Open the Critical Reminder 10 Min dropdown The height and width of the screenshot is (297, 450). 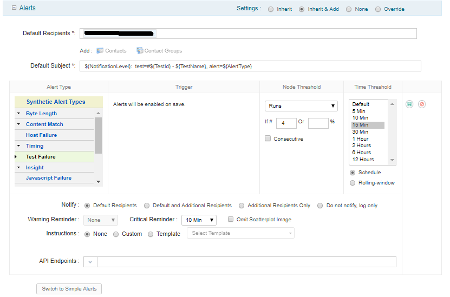pos(199,220)
